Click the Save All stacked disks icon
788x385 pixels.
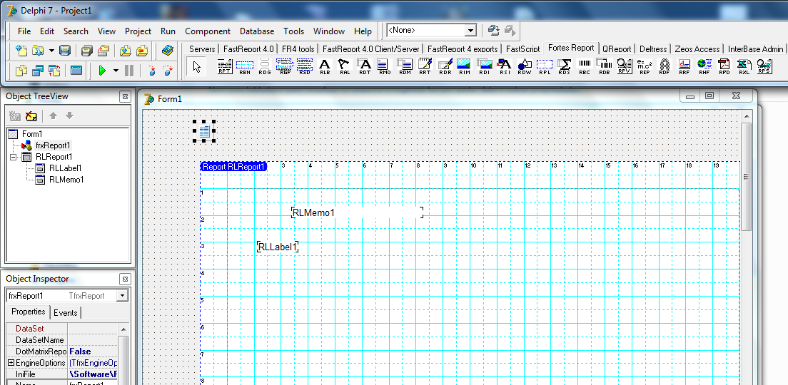pyautogui.click(x=87, y=50)
